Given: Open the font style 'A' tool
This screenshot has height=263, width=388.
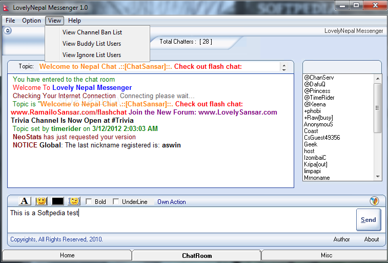Looking at the screenshot, I should click(25, 201).
